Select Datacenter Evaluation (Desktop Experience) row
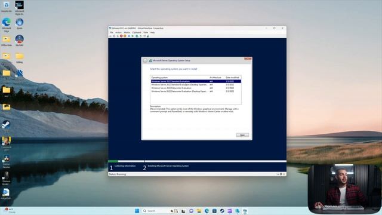The width and height of the screenshot is (382, 215). pyautogui.click(x=196, y=91)
